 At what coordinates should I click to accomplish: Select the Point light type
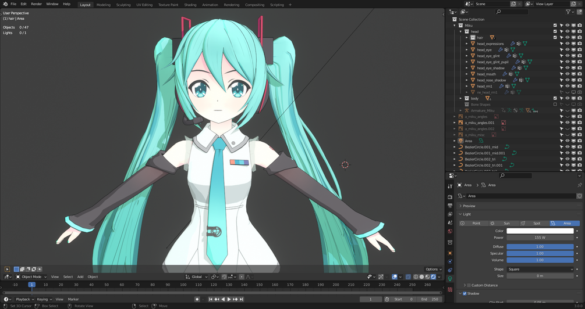(474, 224)
